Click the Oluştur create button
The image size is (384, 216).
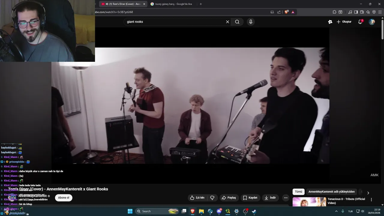point(344,22)
